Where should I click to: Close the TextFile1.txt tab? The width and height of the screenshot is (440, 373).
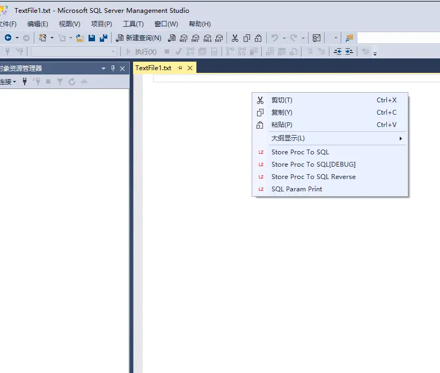pyautogui.click(x=190, y=68)
